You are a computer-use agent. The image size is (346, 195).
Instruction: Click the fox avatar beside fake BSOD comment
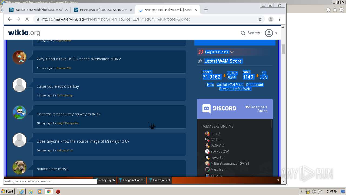[x=19, y=57]
